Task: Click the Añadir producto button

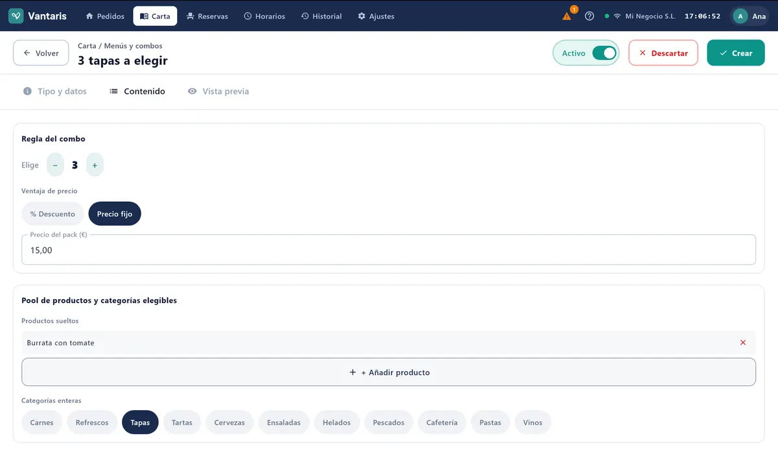Action: [389, 372]
